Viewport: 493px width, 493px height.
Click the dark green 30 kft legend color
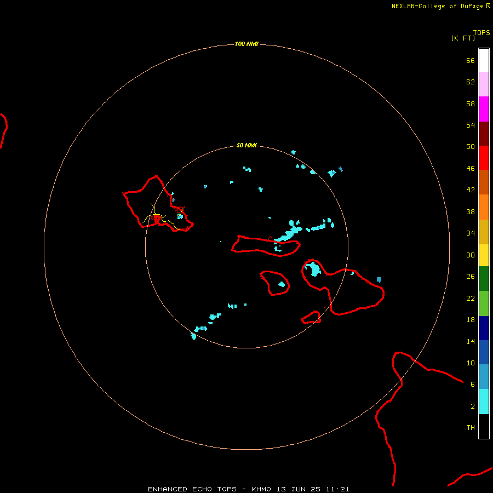click(x=484, y=279)
